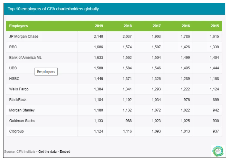Select Morgan Stanley 2017 value 1,072
The width and height of the screenshot is (230, 161).
156,110
